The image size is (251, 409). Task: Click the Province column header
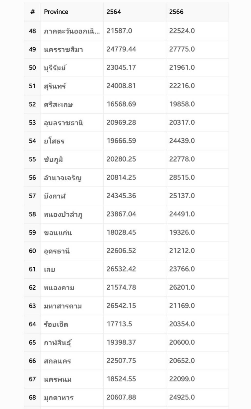[x=56, y=12]
